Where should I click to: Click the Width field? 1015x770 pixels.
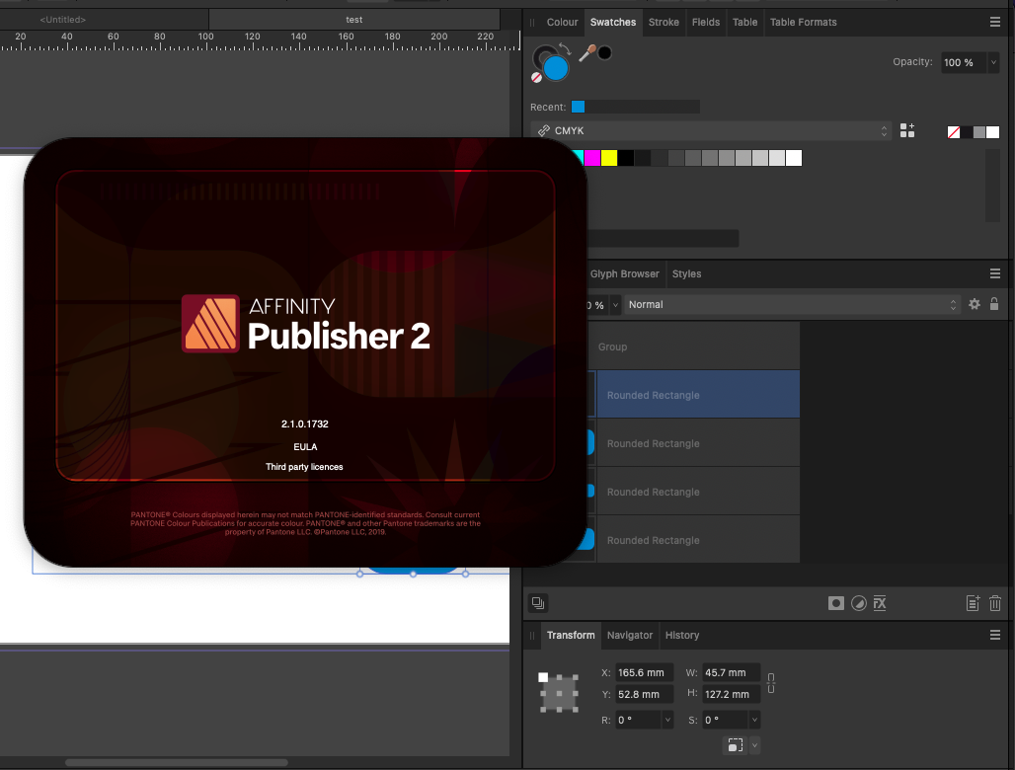(732, 673)
